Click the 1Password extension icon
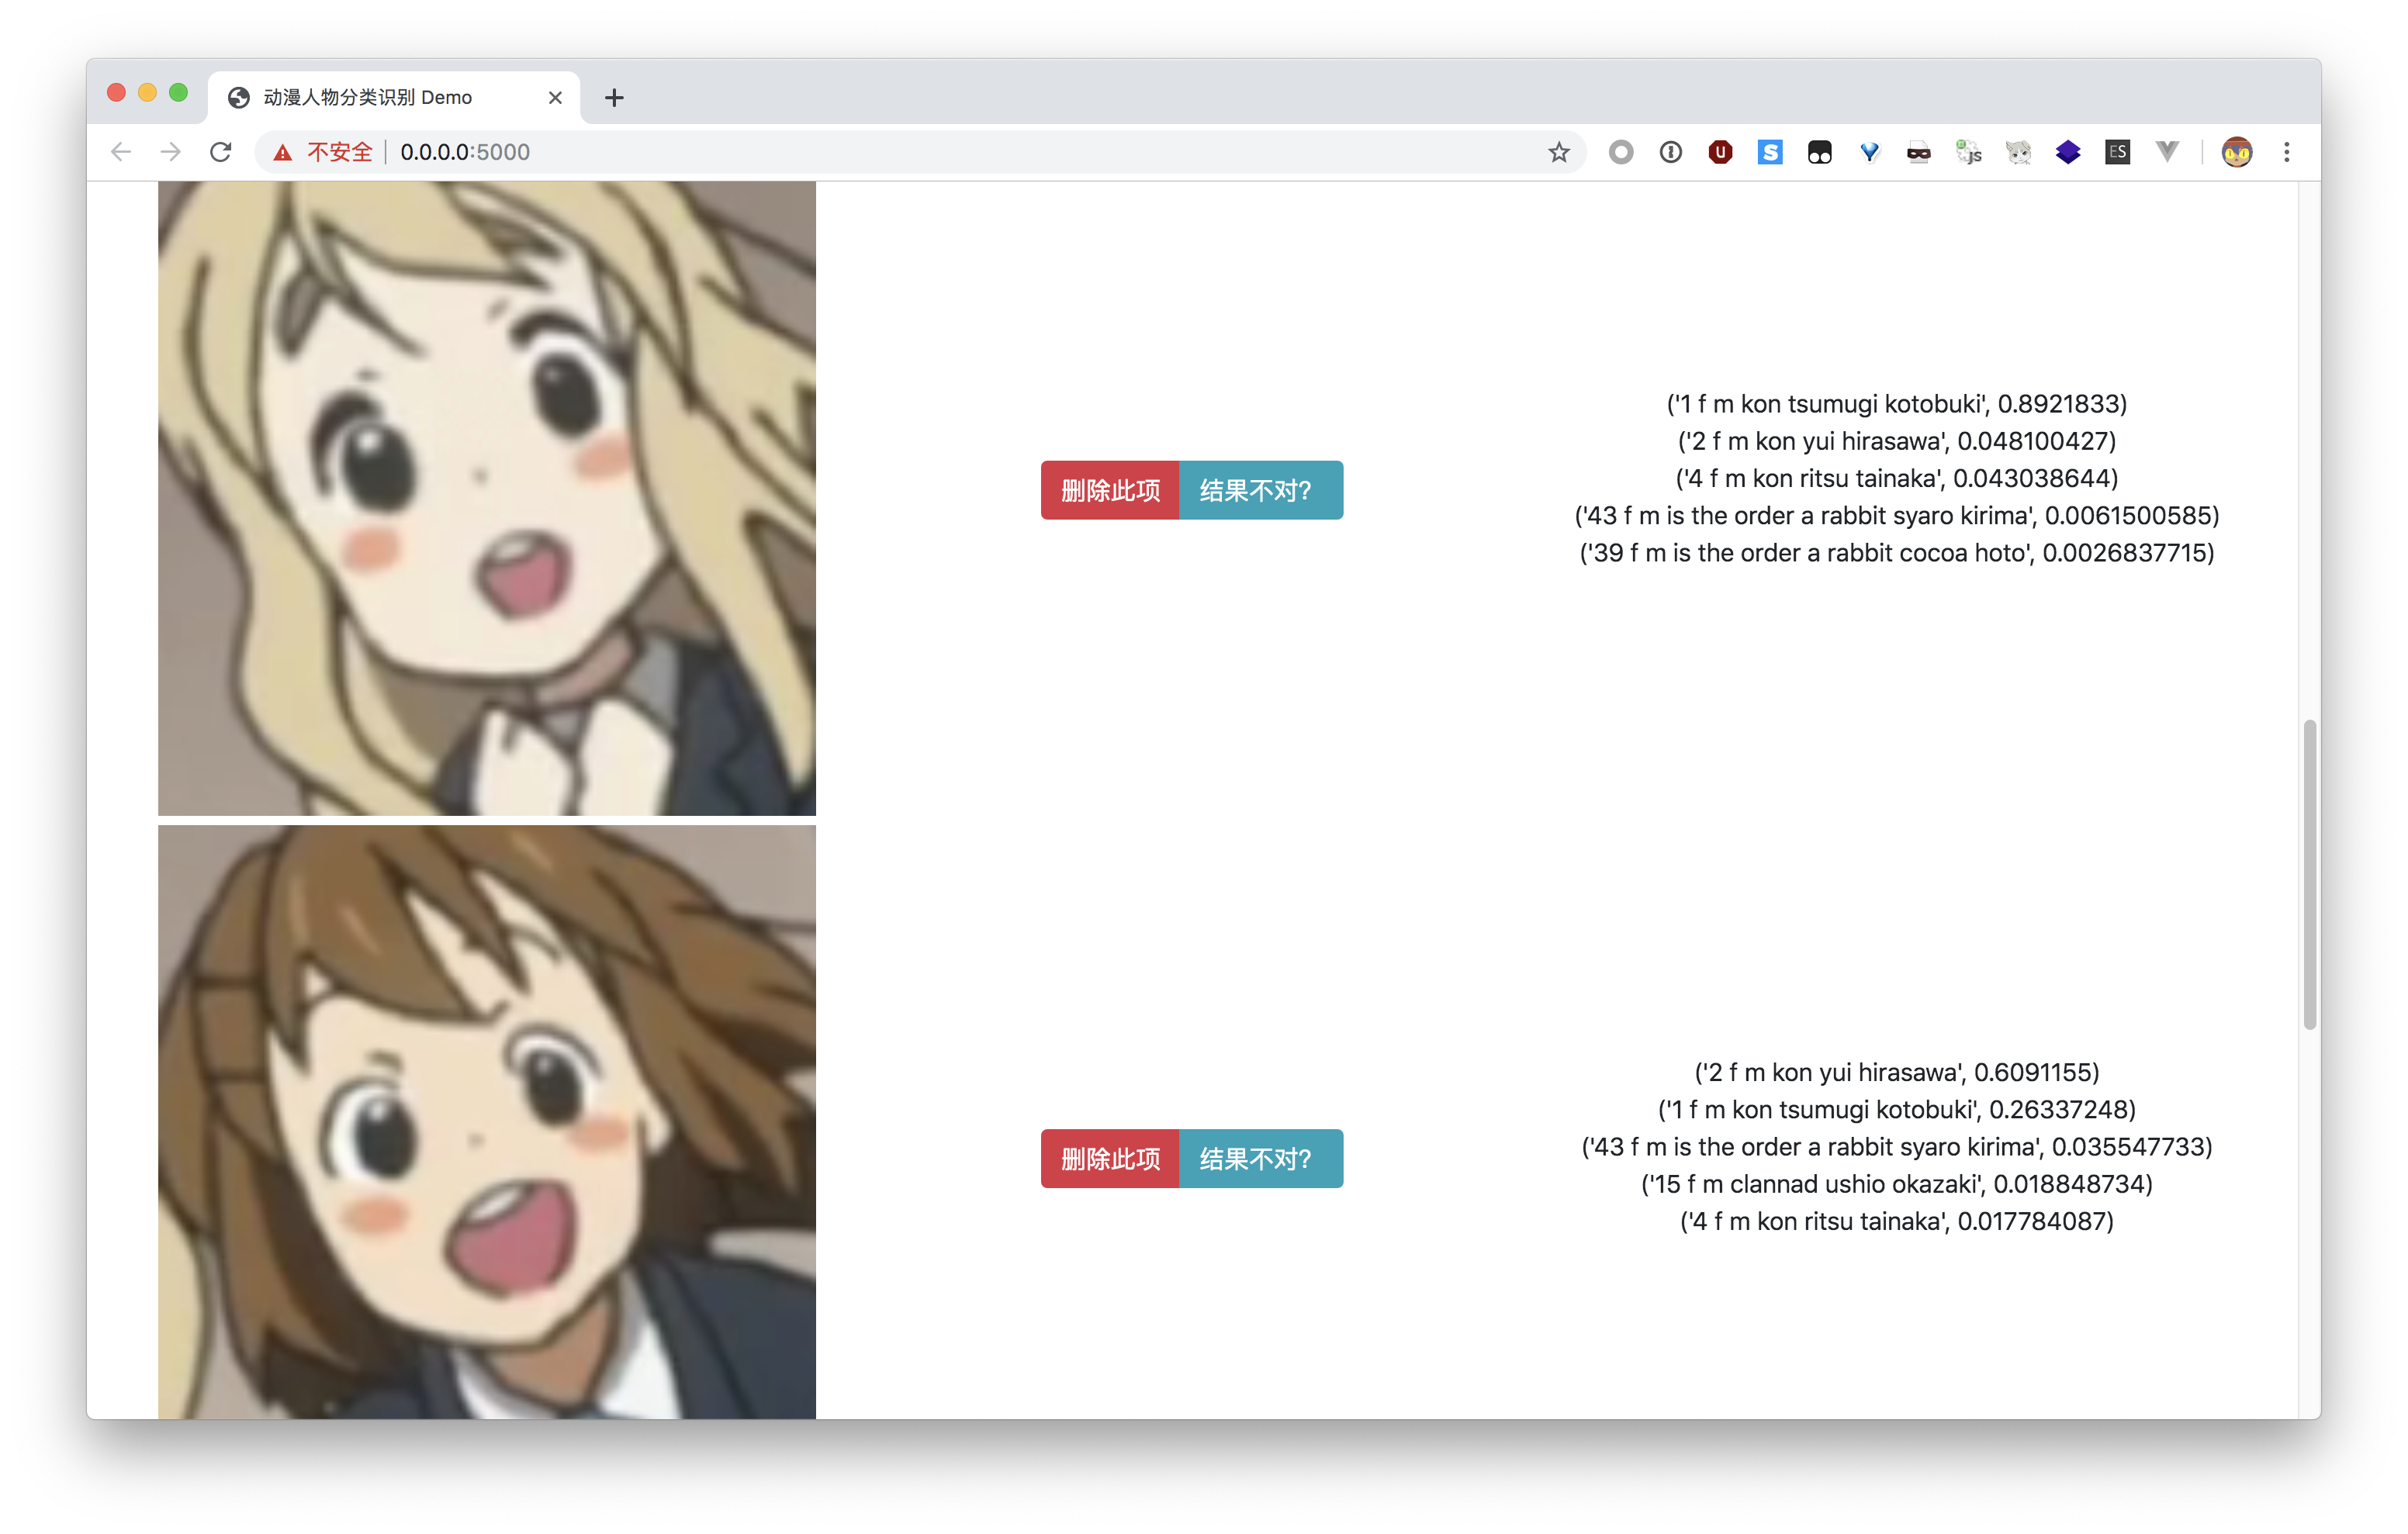 1670,152
